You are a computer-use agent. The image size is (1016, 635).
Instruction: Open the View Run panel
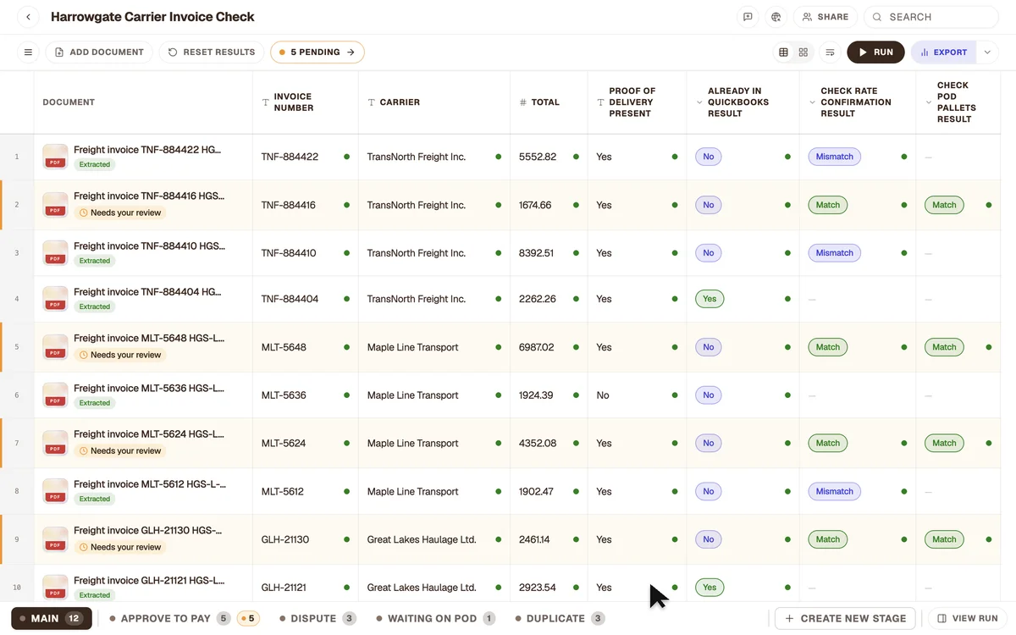tap(968, 618)
